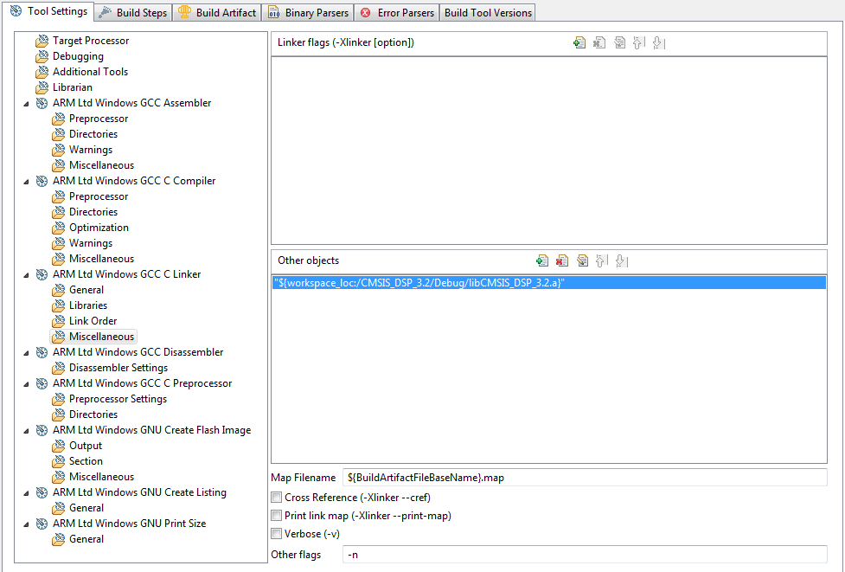Collapse ARM Ltd Windows GCC C Compiler node
This screenshot has height=572, width=845.
26,182
